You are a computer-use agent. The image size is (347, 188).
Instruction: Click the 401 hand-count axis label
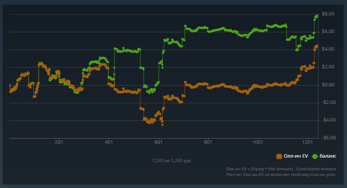pyautogui.click(x=109, y=142)
